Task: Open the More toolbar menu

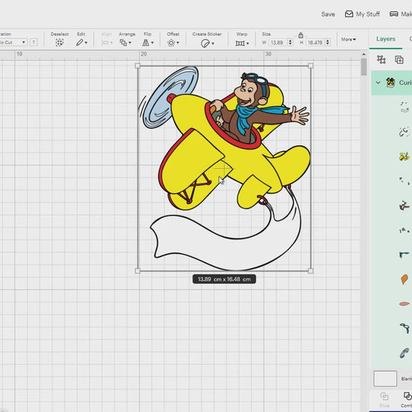Action: [348, 40]
